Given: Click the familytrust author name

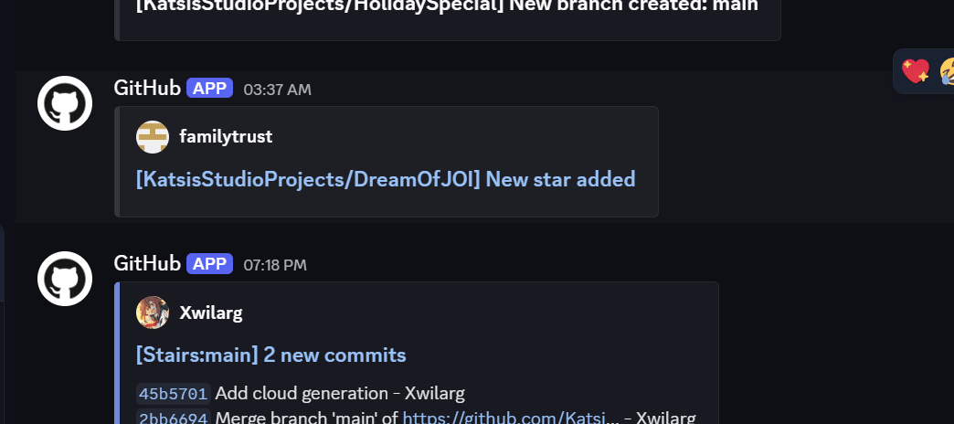Looking at the screenshot, I should click(x=226, y=137).
